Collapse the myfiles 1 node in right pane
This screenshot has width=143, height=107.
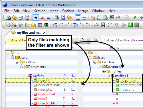[x=108, y=76]
